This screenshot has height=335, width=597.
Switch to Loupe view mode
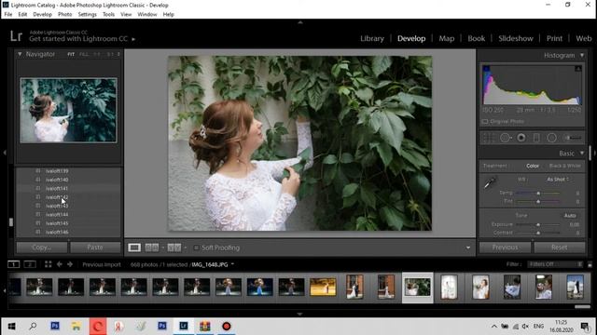134,248
